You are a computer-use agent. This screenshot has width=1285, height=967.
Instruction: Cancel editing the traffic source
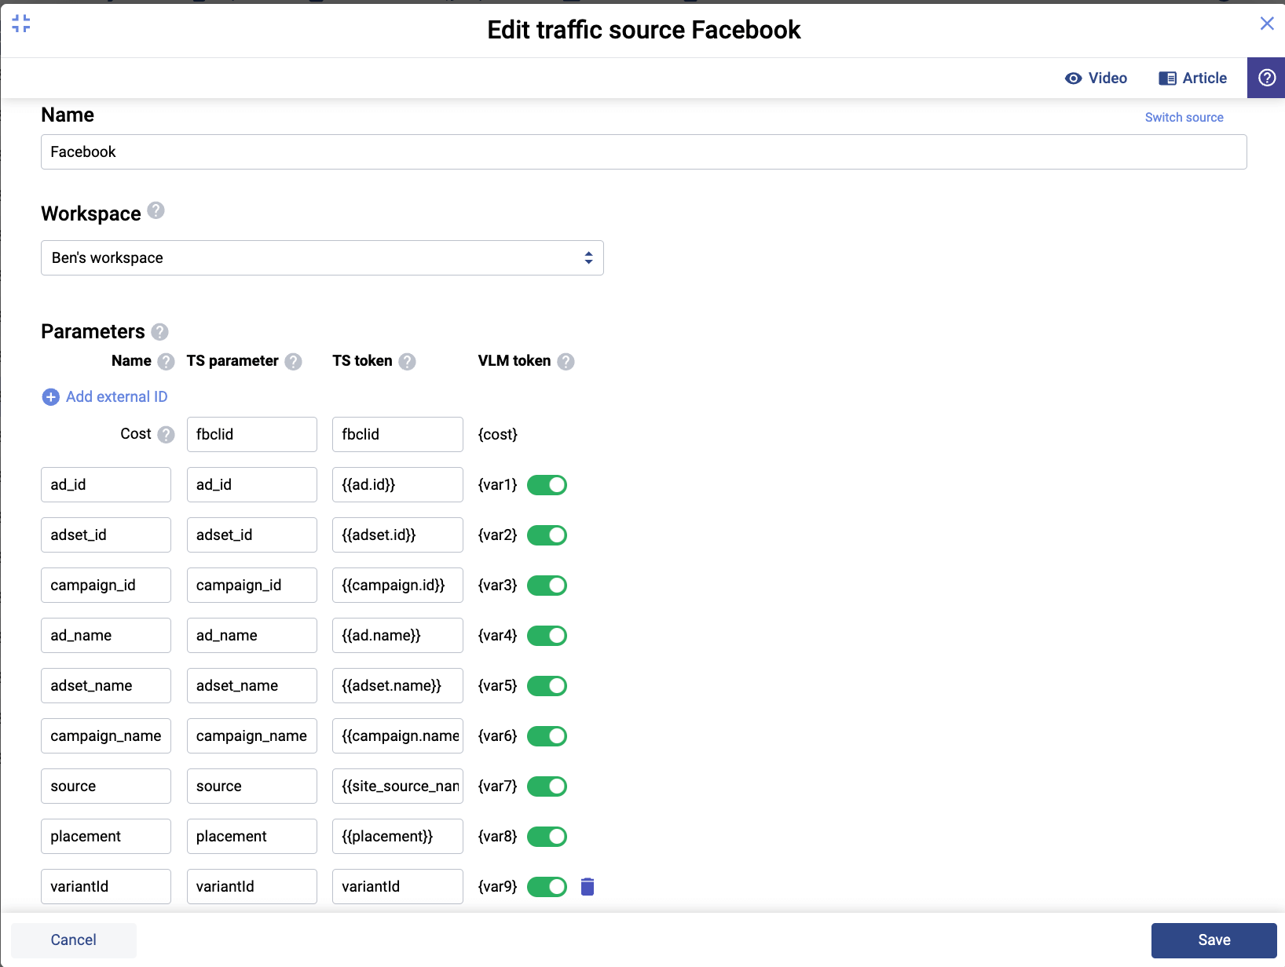(74, 940)
